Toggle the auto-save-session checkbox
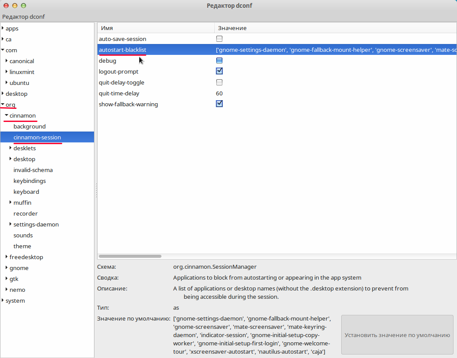The image size is (457, 358). (x=219, y=39)
